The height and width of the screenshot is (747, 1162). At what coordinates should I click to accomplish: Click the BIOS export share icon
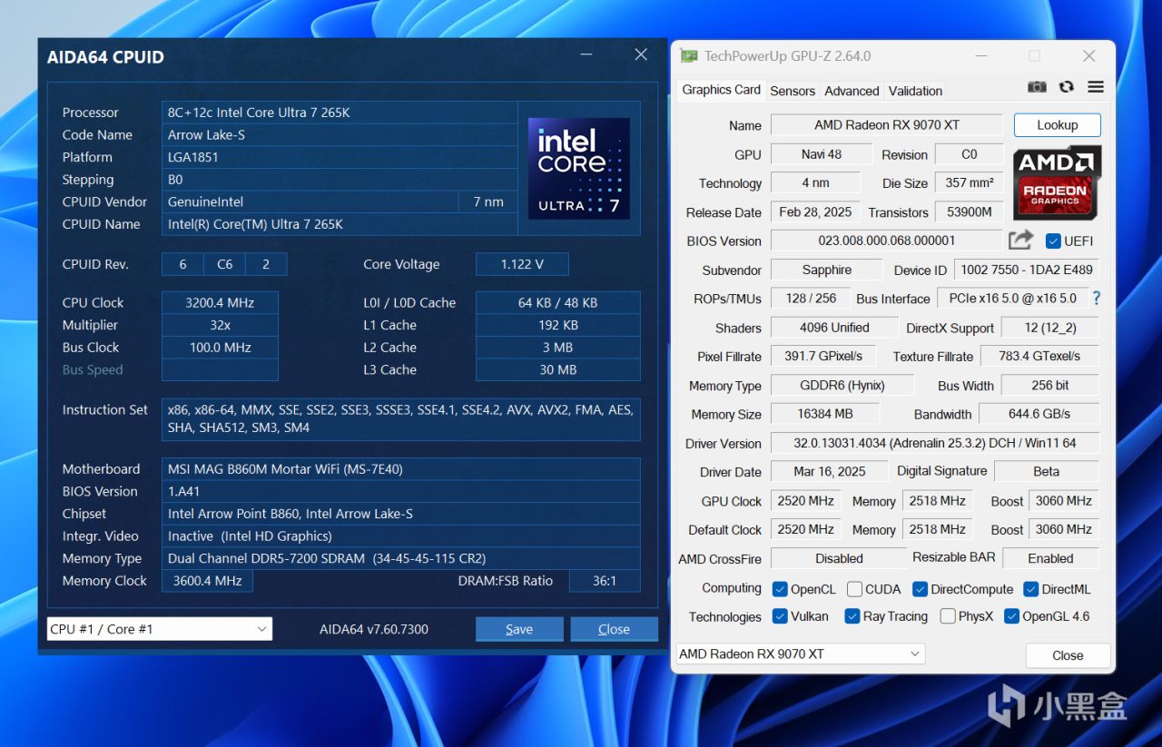pos(1020,241)
